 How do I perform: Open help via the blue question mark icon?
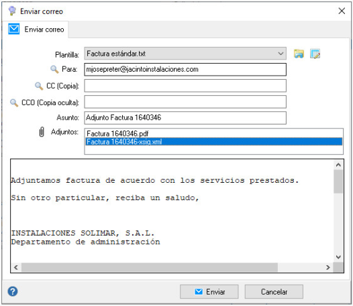(x=13, y=292)
